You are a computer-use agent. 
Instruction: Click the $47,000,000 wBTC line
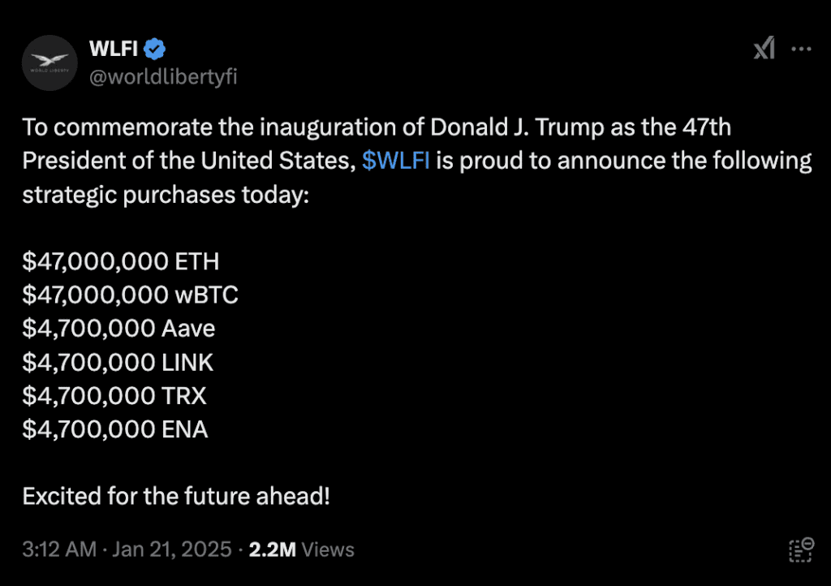pyautogui.click(x=131, y=295)
